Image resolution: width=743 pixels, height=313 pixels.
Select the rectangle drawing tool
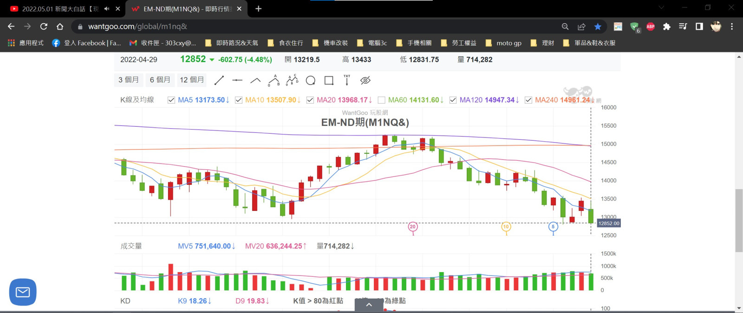[329, 80]
